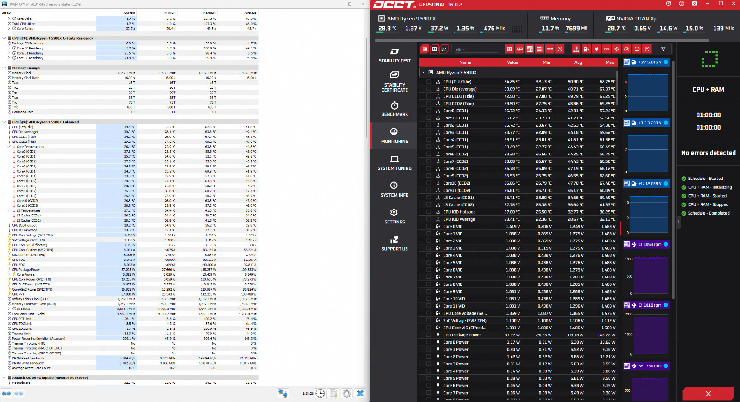Open OCCT screenshot camera in title bar
Image resolution: width=740 pixels, height=402 pixels.
tap(694, 4)
